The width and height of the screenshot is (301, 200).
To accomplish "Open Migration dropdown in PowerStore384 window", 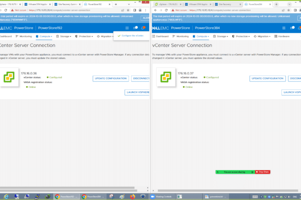I will pos(262,36).
